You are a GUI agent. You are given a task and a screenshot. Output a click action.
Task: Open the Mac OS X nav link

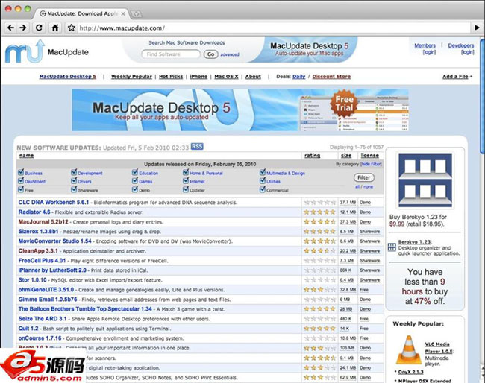click(x=226, y=77)
